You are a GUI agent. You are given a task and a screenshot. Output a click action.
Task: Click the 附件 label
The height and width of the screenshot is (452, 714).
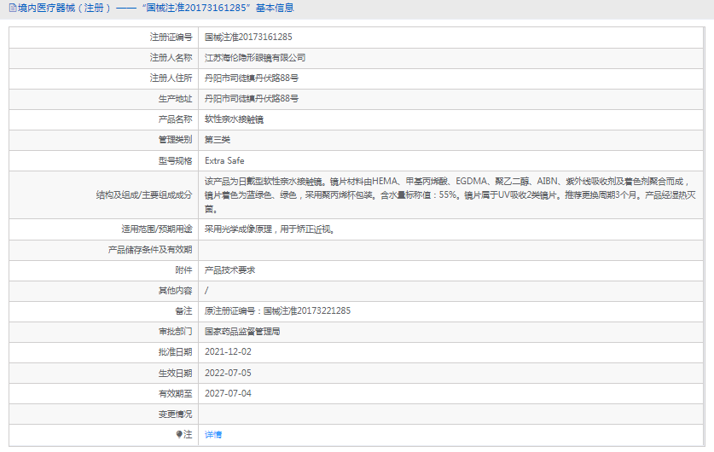(183, 270)
